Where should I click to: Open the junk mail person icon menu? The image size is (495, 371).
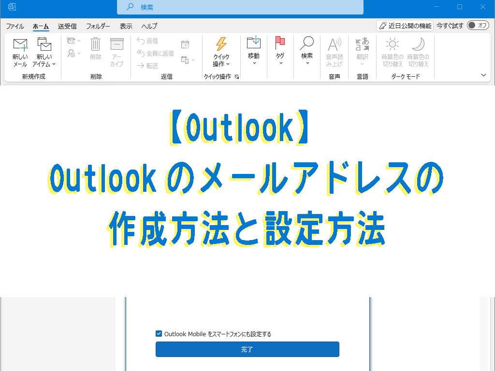click(x=74, y=53)
